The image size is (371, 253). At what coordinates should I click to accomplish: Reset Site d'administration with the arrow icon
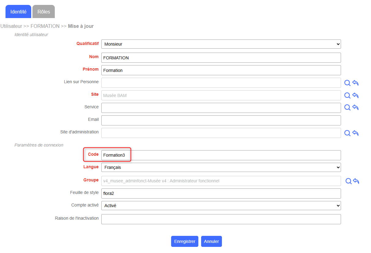[355, 133]
